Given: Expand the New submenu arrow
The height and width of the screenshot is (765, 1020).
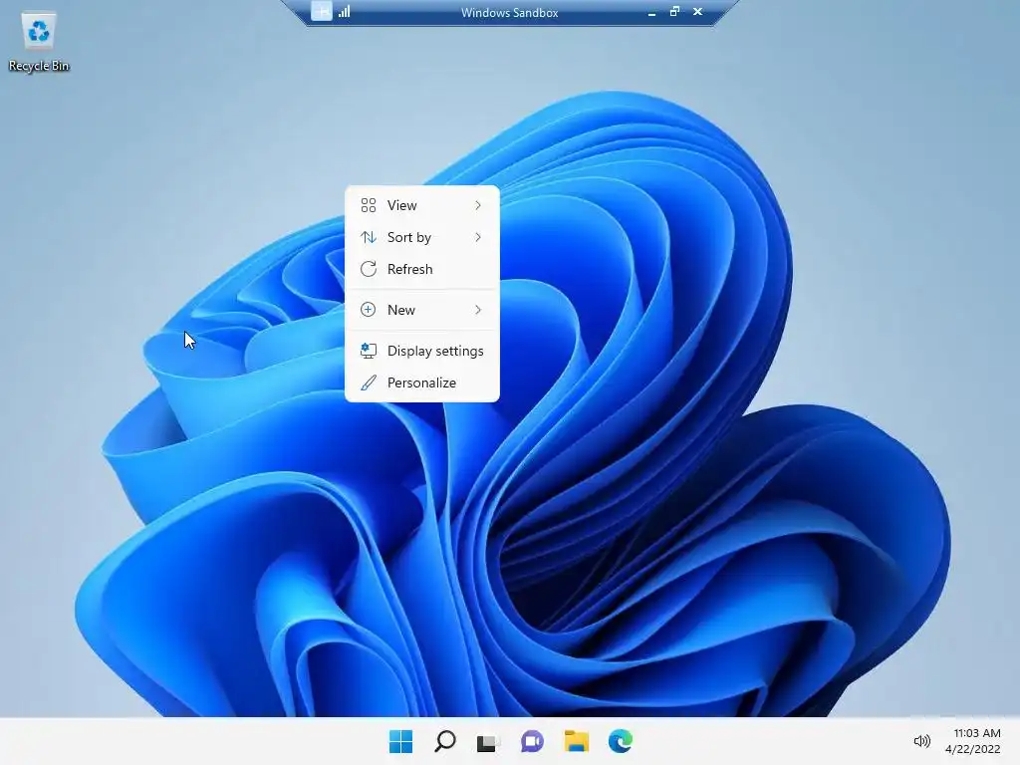Looking at the screenshot, I should pos(478,311).
